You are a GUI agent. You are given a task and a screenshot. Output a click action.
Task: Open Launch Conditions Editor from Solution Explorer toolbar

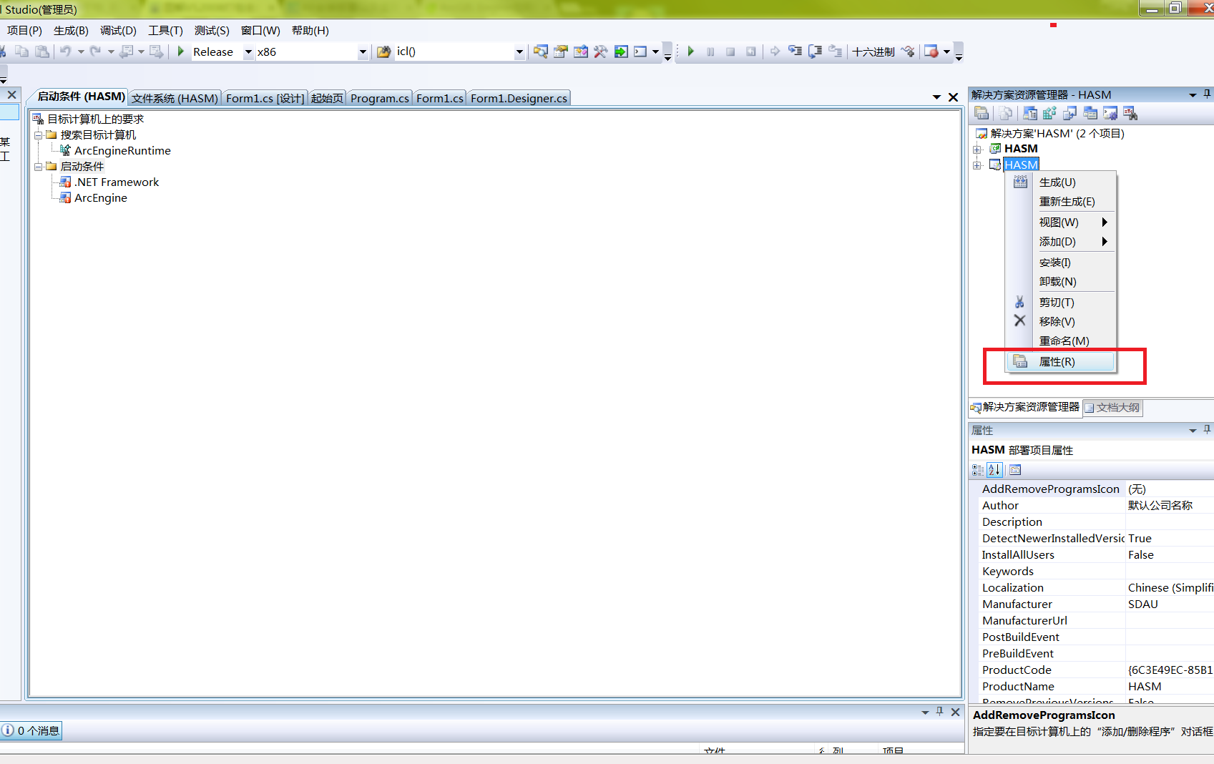tap(1130, 113)
